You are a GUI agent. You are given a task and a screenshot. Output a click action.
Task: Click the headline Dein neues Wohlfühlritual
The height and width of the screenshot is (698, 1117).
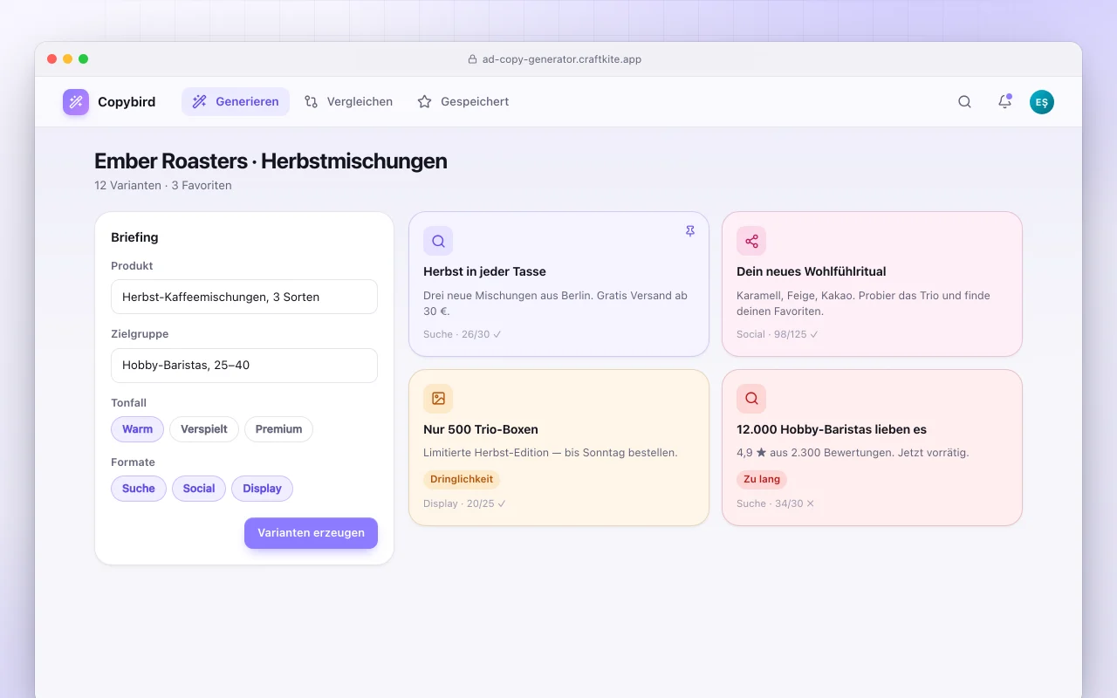click(811, 271)
